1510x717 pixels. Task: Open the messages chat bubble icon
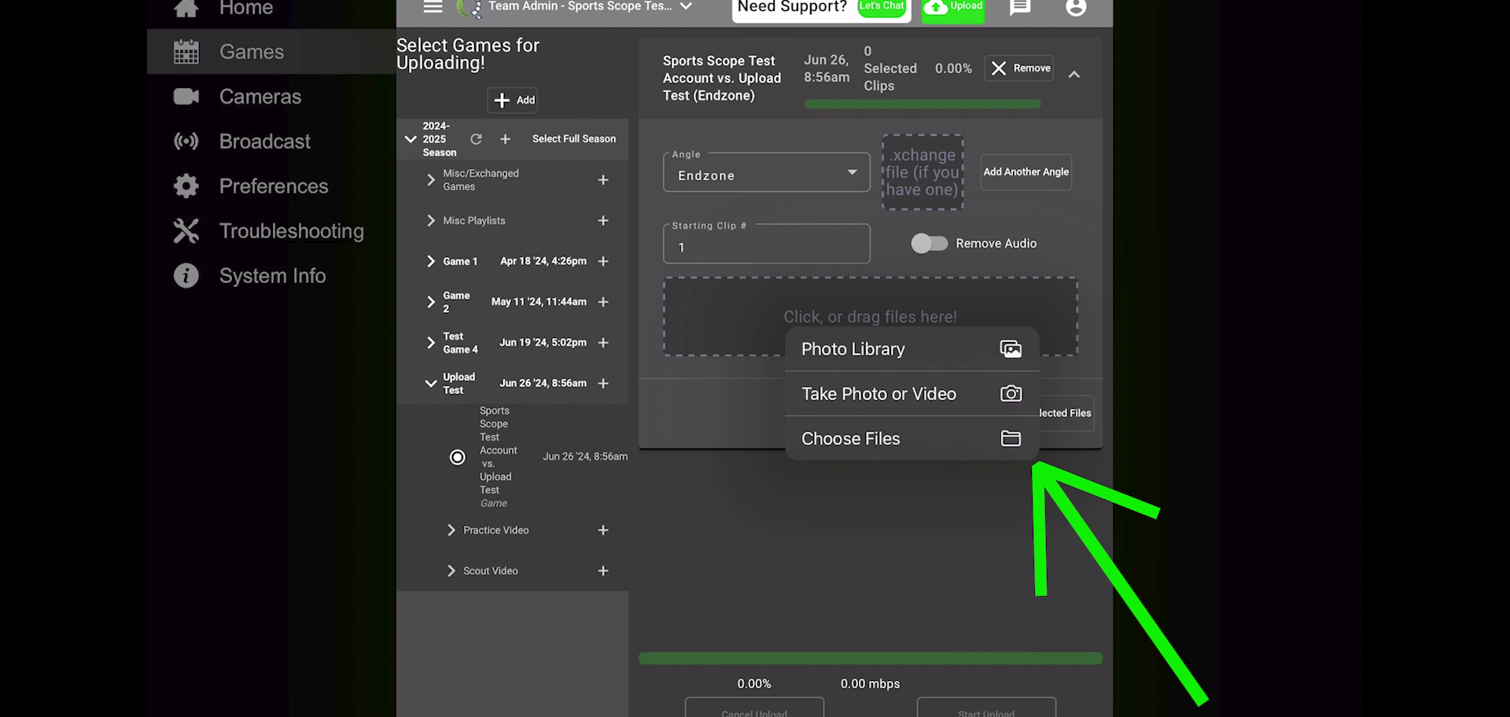(x=1020, y=8)
